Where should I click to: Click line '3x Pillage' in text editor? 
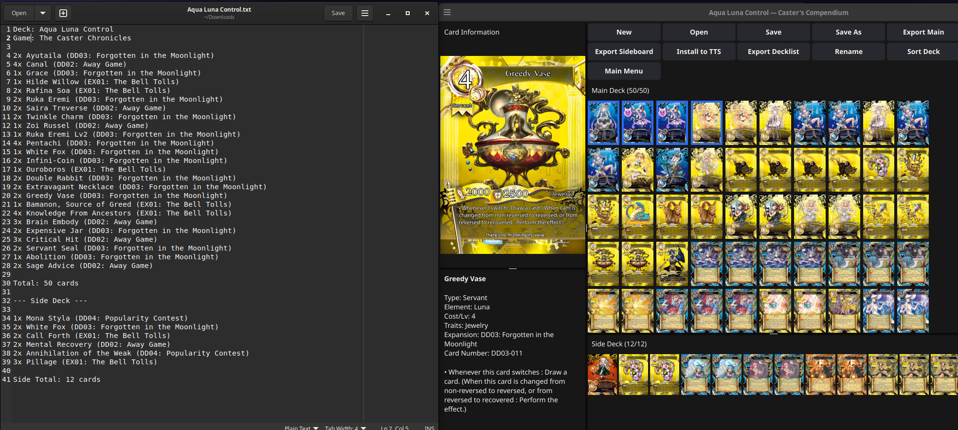(85, 362)
